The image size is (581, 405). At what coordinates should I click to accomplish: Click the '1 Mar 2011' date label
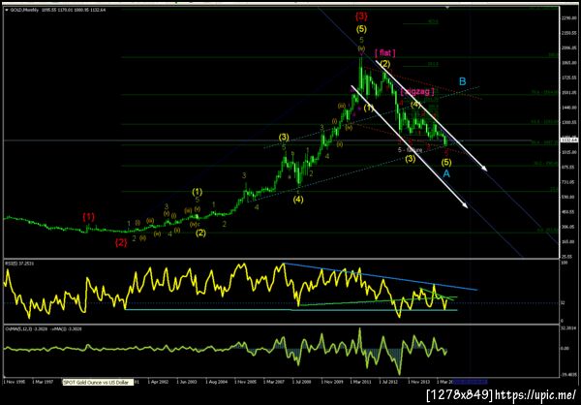click(360, 382)
